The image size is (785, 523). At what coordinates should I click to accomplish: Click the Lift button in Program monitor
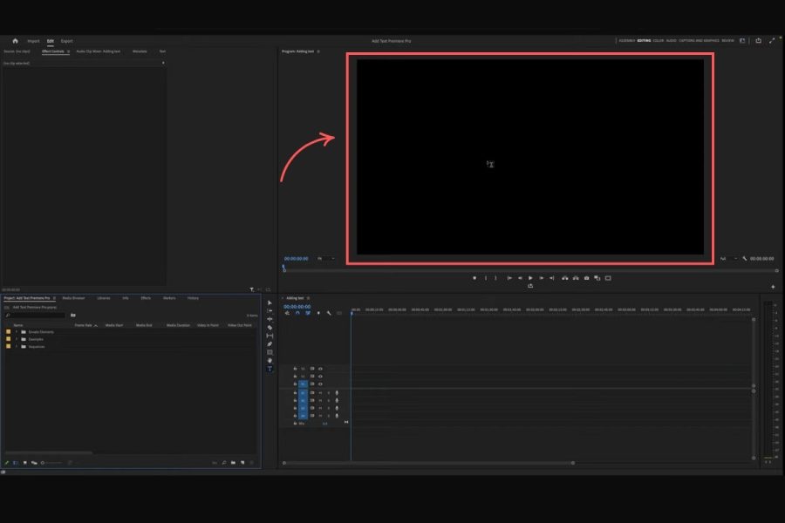pos(565,278)
